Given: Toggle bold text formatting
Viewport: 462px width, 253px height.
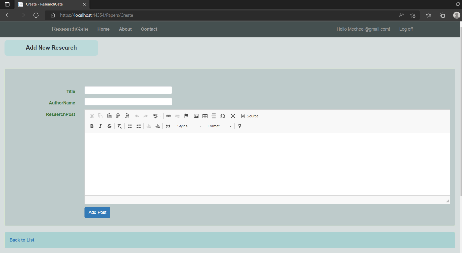Looking at the screenshot, I should (x=92, y=126).
